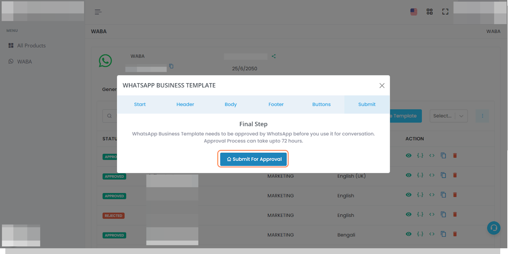The width and height of the screenshot is (508, 254).
Task: Click the Final Step heading
Action: pos(254,124)
